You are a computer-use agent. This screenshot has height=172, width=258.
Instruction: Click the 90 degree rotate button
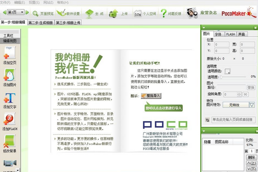click(245, 94)
